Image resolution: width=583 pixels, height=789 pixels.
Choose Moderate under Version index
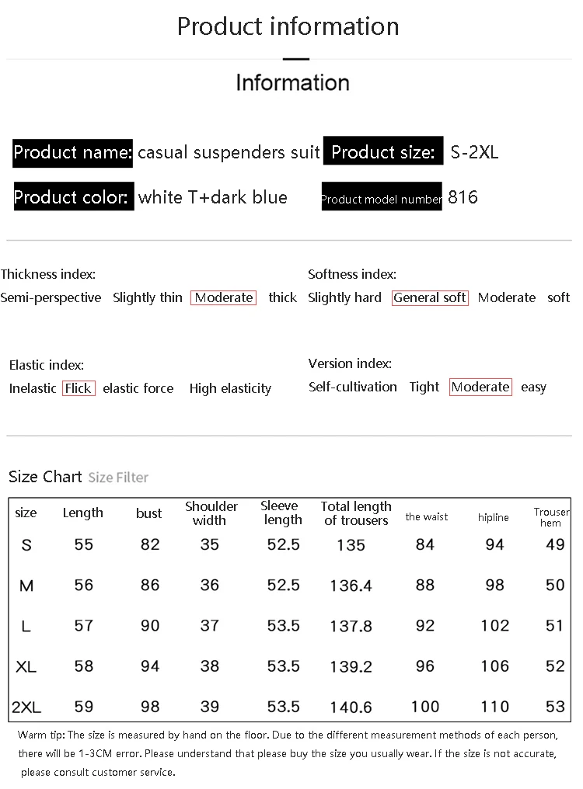(x=480, y=387)
